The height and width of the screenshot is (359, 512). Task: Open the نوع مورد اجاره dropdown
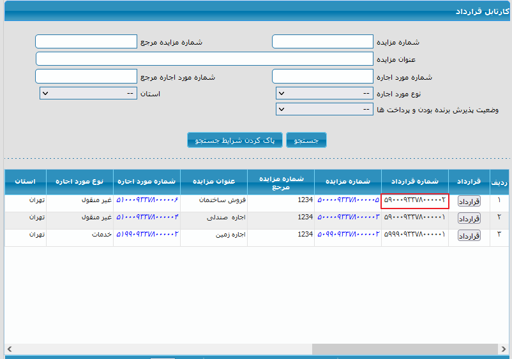pos(324,94)
